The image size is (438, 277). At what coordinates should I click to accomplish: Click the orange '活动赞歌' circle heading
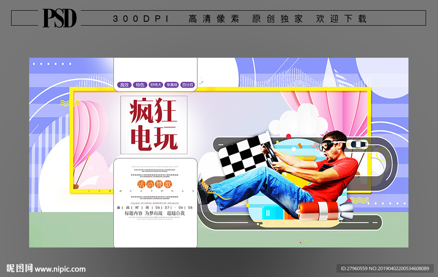point(154,184)
